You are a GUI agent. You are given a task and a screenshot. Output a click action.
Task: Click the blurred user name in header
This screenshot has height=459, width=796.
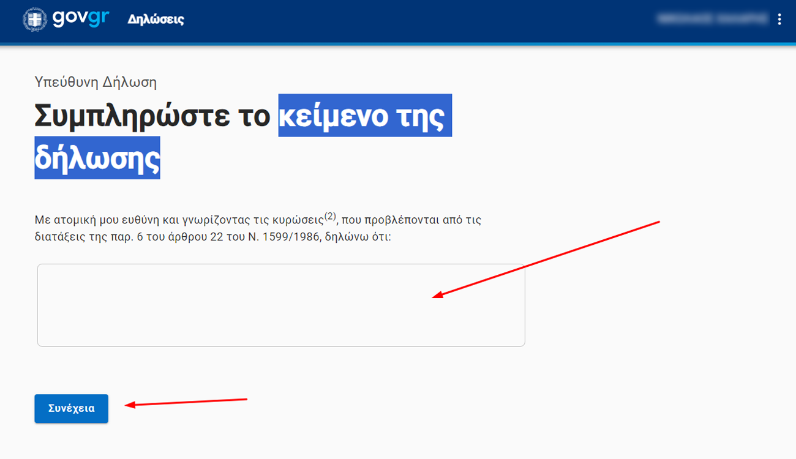tap(712, 20)
